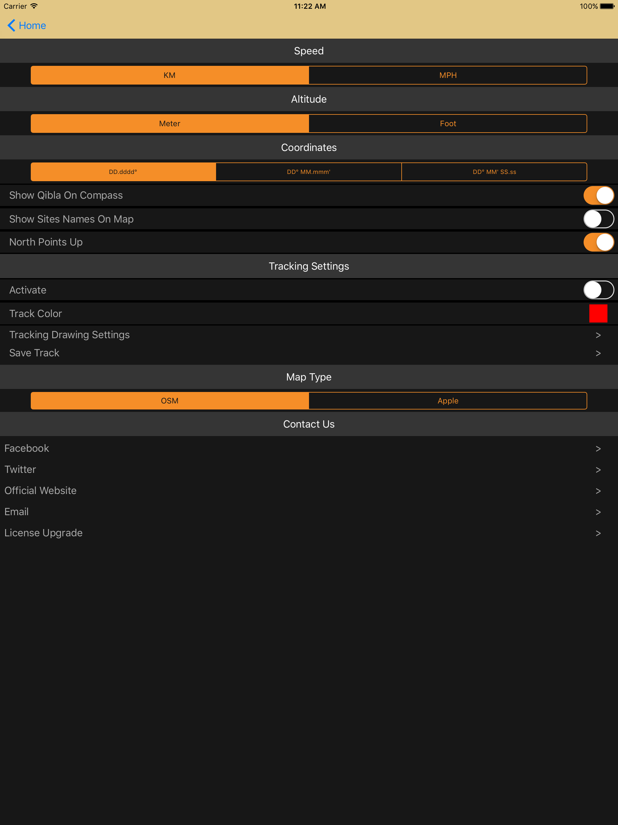Go back using the Home button
618x825 pixels.
pos(27,25)
